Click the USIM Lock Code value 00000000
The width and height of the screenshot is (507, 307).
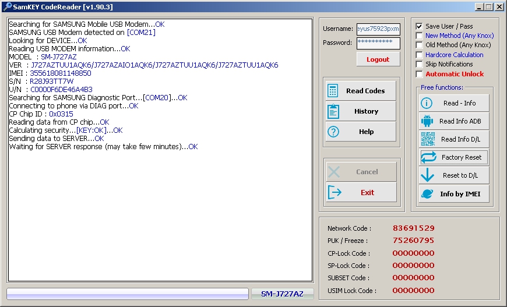(x=414, y=290)
